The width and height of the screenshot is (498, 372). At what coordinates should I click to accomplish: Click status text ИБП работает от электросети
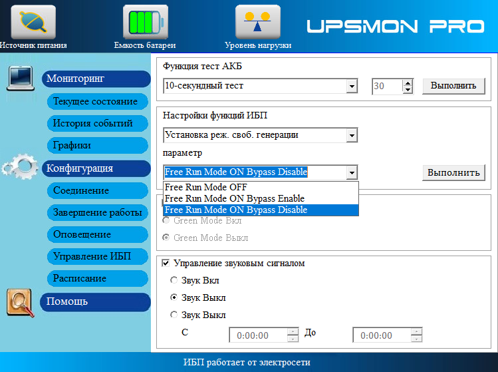point(247,363)
